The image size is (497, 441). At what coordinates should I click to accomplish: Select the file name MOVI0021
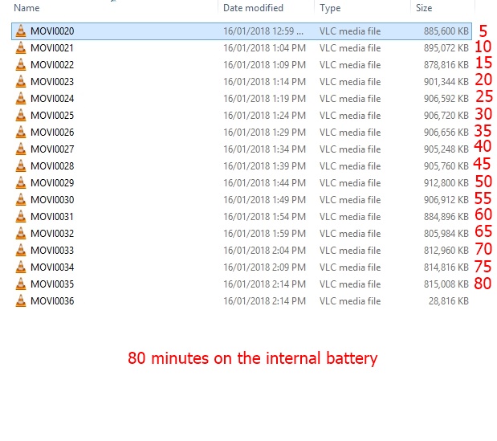tap(52, 48)
